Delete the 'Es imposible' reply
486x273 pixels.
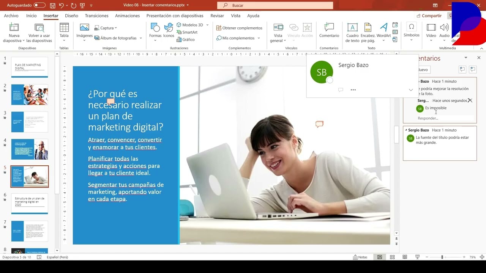coord(470,100)
